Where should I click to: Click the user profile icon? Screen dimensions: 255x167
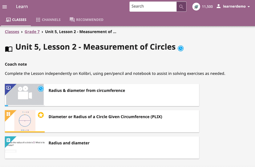click(219, 6)
